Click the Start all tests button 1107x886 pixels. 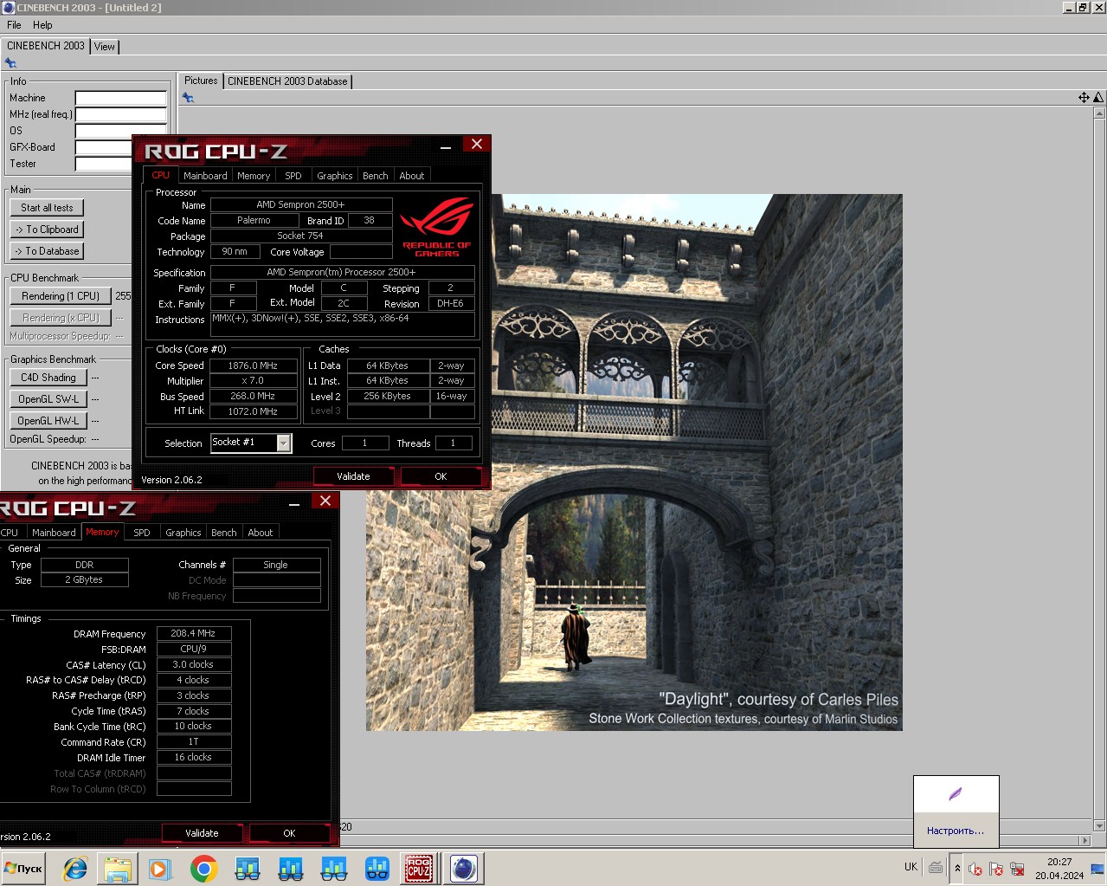(x=47, y=208)
